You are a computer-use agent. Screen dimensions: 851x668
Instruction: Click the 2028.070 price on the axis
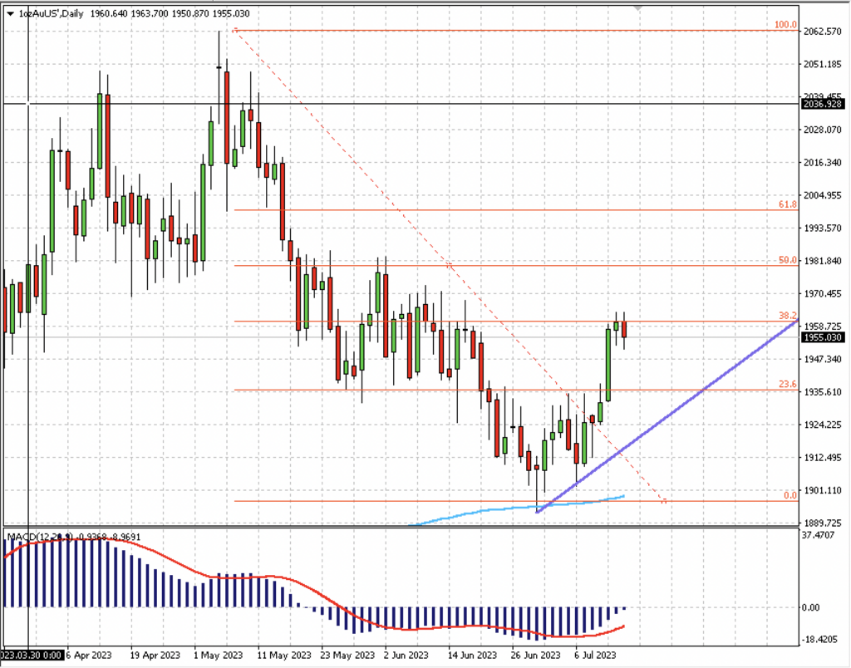point(822,130)
